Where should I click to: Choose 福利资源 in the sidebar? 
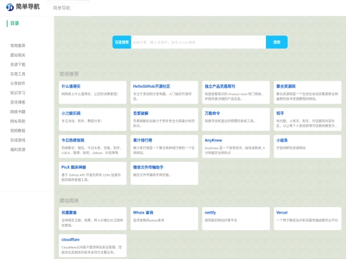(x=18, y=150)
